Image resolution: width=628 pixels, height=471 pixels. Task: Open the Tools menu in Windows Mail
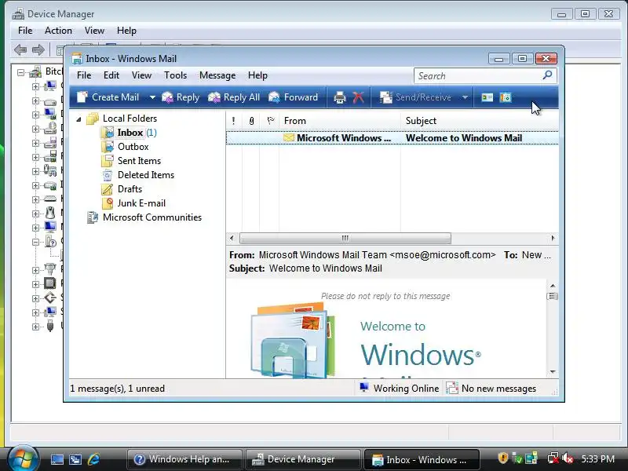click(175, 75)
